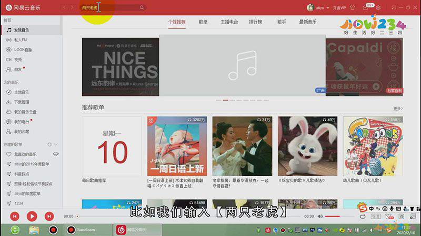Add new playlist with plus icon beside 创建的歌单
Image resolution: width=421 pixels, height=236 pixels.
tap(49, 145)
